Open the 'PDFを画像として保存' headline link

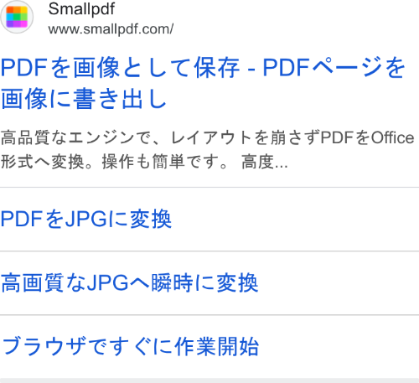click(120, 67)
